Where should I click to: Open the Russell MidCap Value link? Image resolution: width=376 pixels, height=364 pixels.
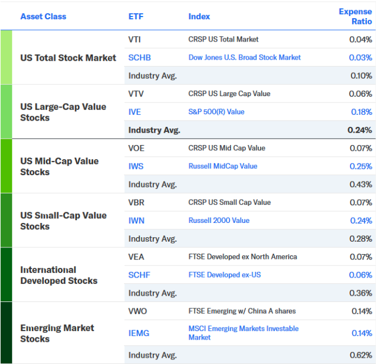223,166
